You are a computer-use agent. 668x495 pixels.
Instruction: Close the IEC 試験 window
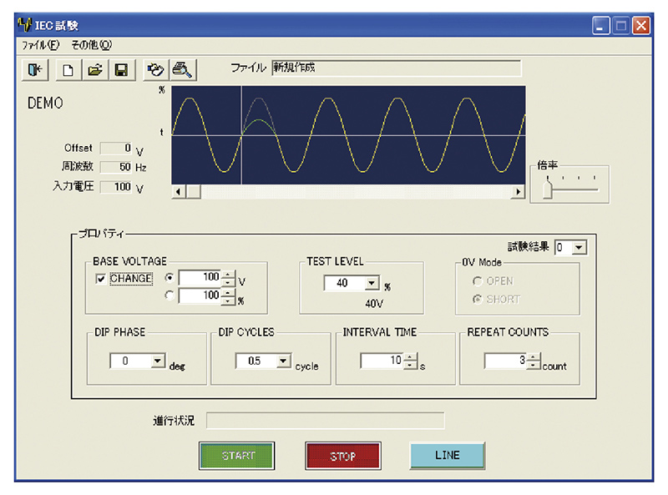(640, 26)
